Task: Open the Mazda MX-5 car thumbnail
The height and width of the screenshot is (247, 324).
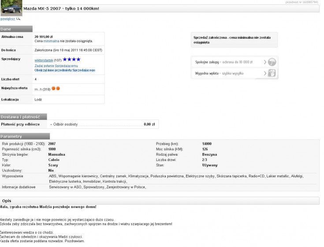Action: pos(11,8)
